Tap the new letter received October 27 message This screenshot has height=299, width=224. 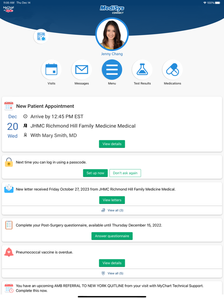coord(96,189)
